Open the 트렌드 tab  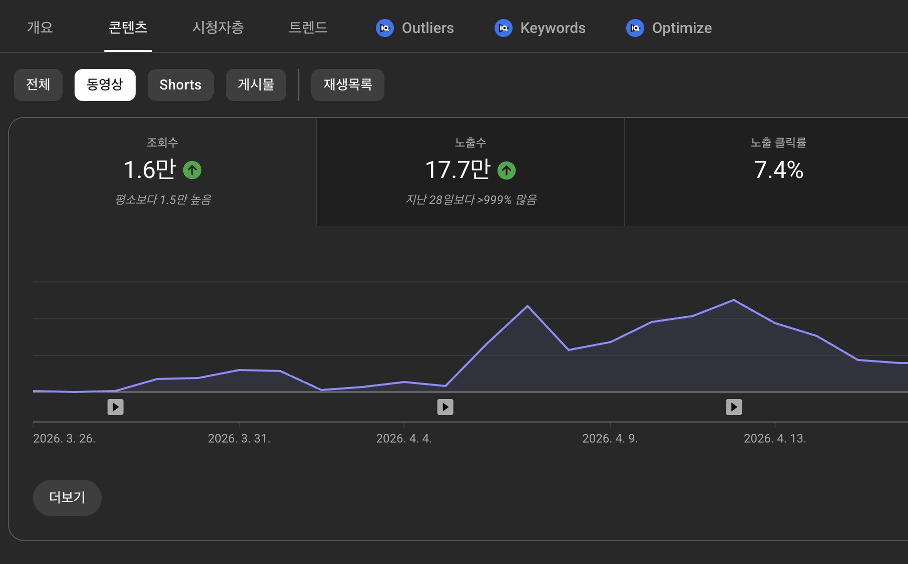point(308,27)
